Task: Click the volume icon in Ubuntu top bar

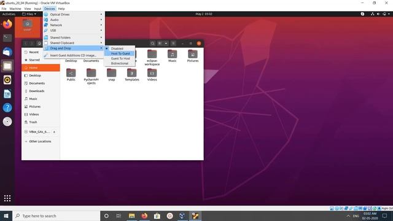Action: click(378, 14)
